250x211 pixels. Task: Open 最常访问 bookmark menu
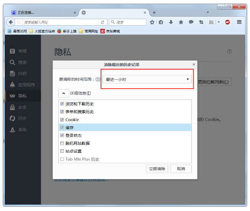17,31
